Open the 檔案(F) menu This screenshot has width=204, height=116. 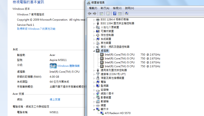[x=93, y=8]
